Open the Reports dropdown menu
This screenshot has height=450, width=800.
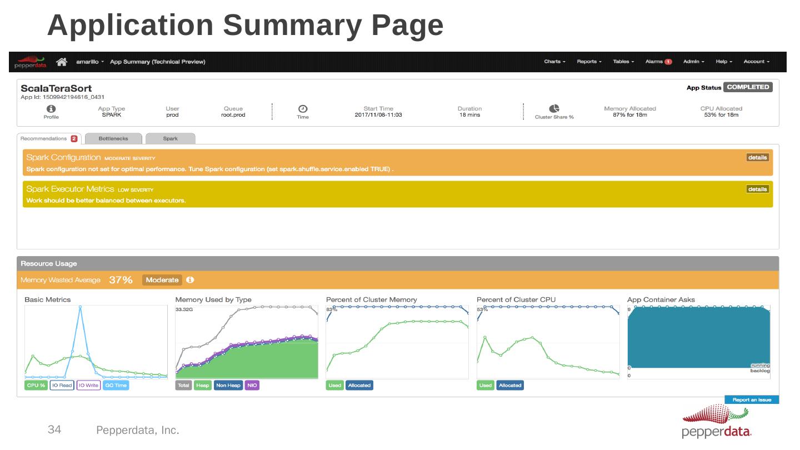click(x=589, y=62)
